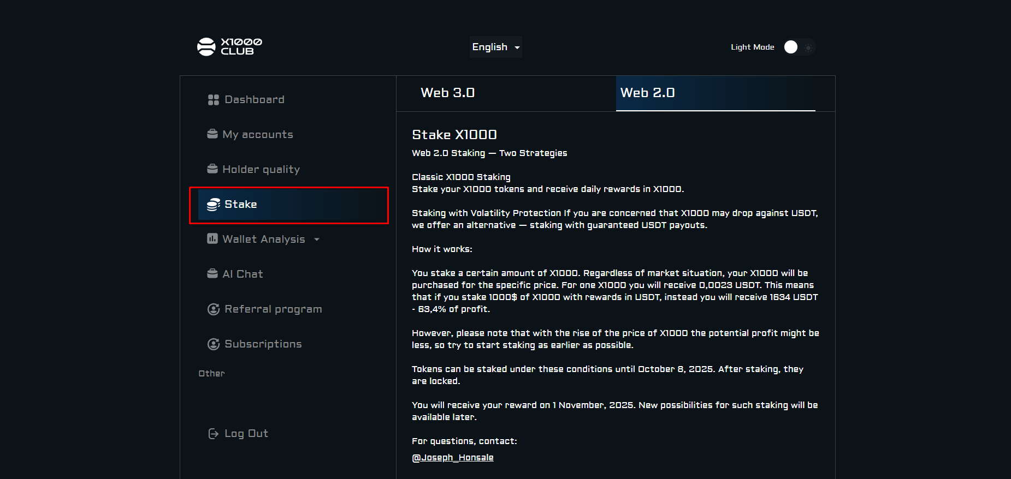Click the Subscriptions icon
The width and height of the screenshot is (1011, 479).
(213, 344)
